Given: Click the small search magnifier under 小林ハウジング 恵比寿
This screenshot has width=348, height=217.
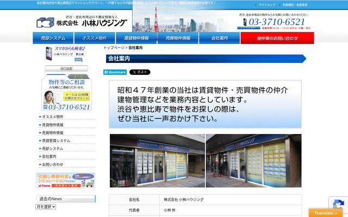Looking at the screenshot, I should pyautogui.click(x=78, y=60).
